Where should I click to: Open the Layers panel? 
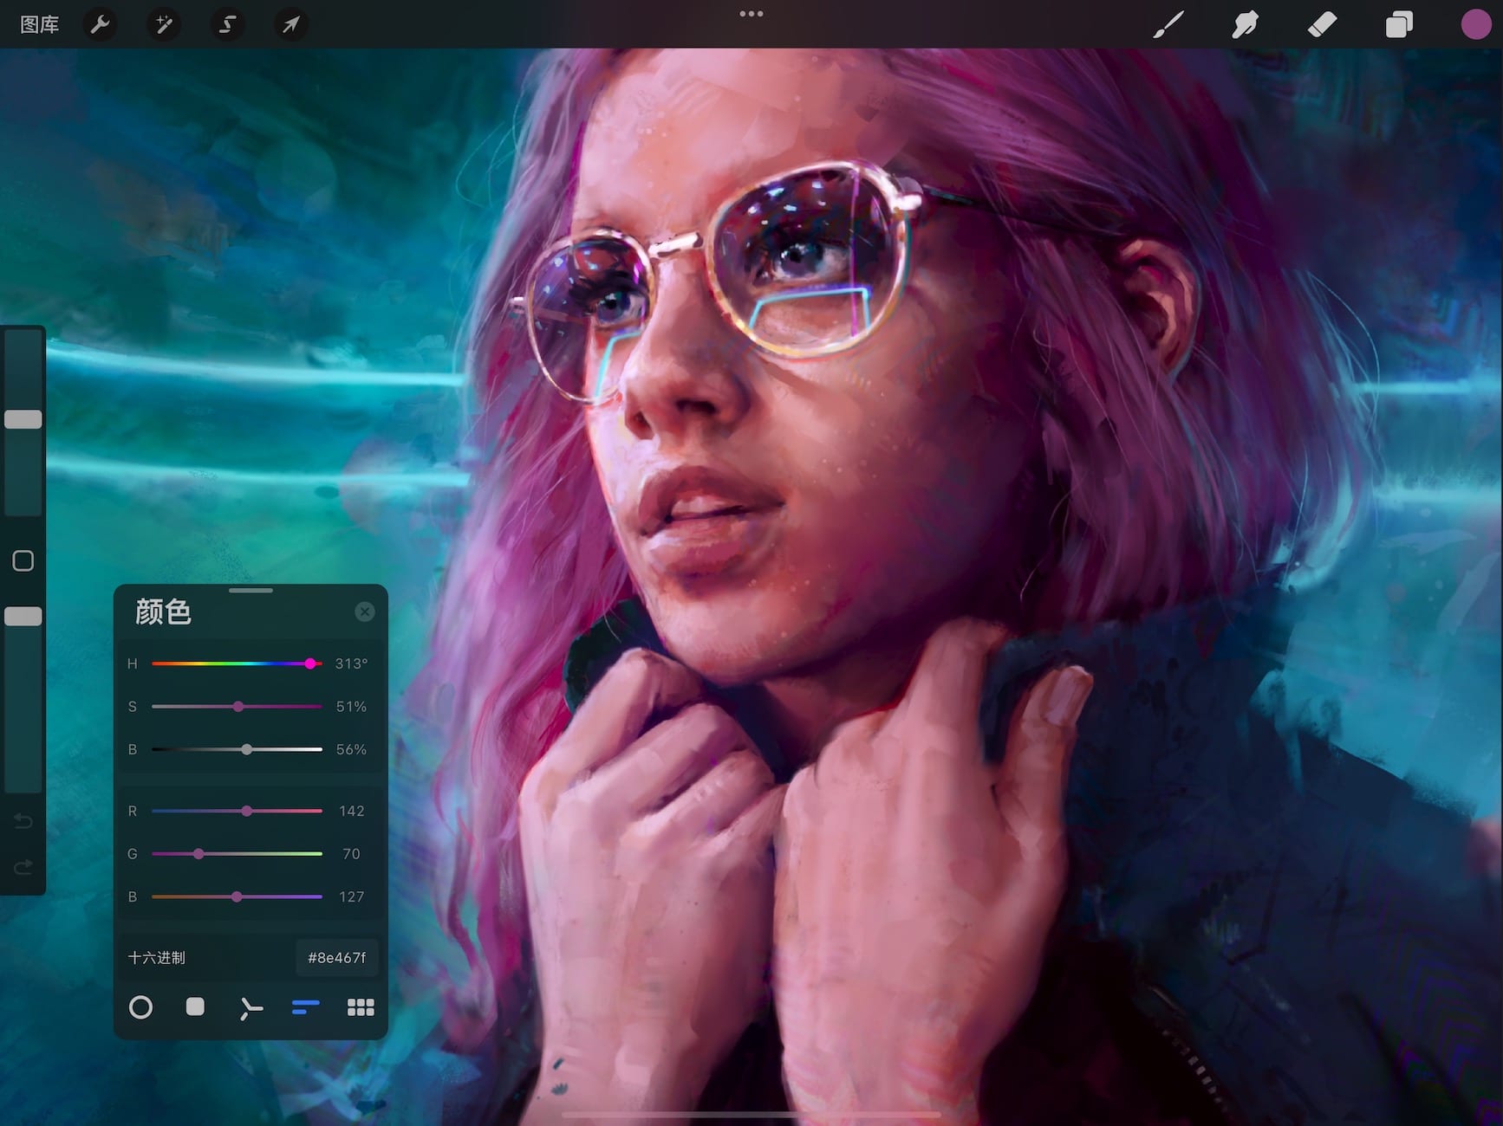click(1398, 24)
